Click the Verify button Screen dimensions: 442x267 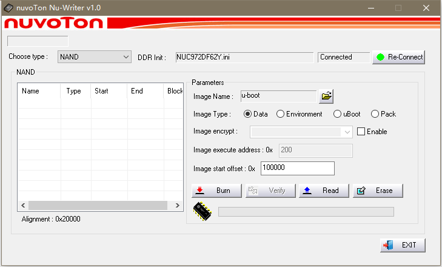pyautogui.click(x=270, y=191)
